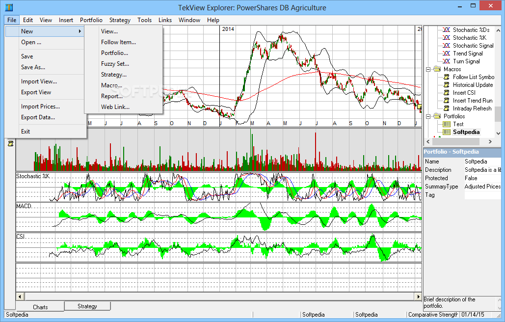Select Strategy... in New submenu
The image size is (505, 322).
coord(123,75)
